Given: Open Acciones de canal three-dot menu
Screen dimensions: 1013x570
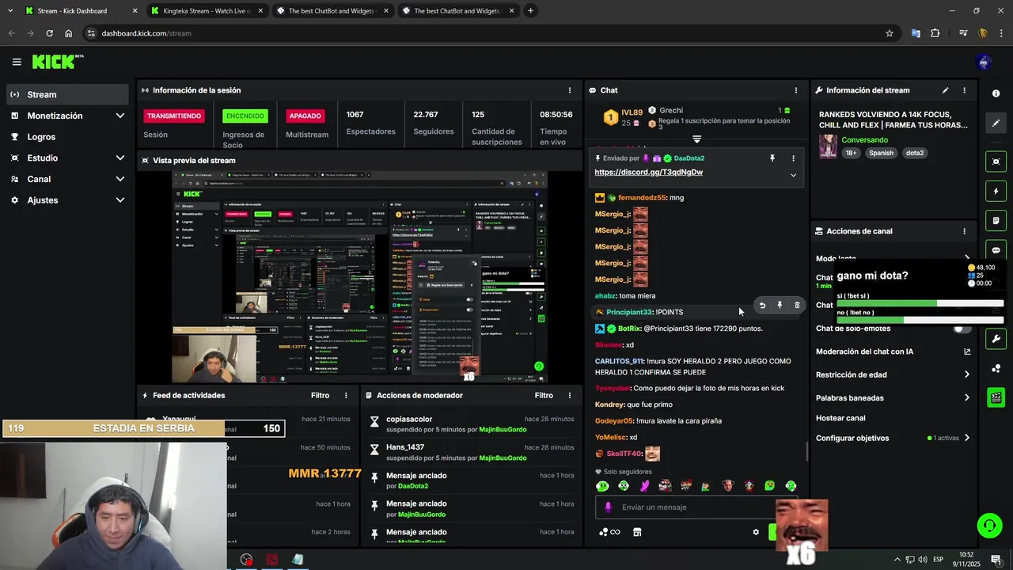Looking at the screenshot, I should (964, 231).
